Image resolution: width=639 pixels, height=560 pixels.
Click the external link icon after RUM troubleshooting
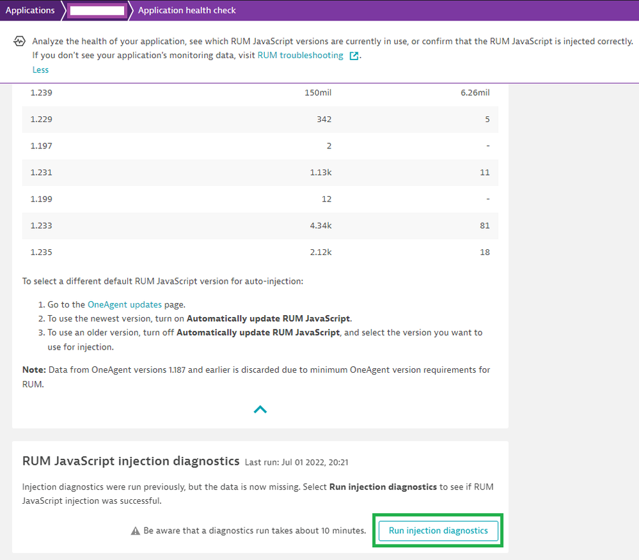(354, 56)
